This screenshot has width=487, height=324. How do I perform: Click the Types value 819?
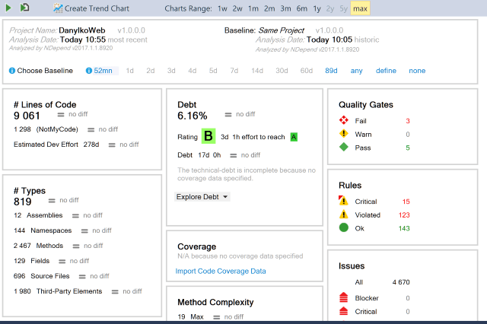click(x=22, y=202)
